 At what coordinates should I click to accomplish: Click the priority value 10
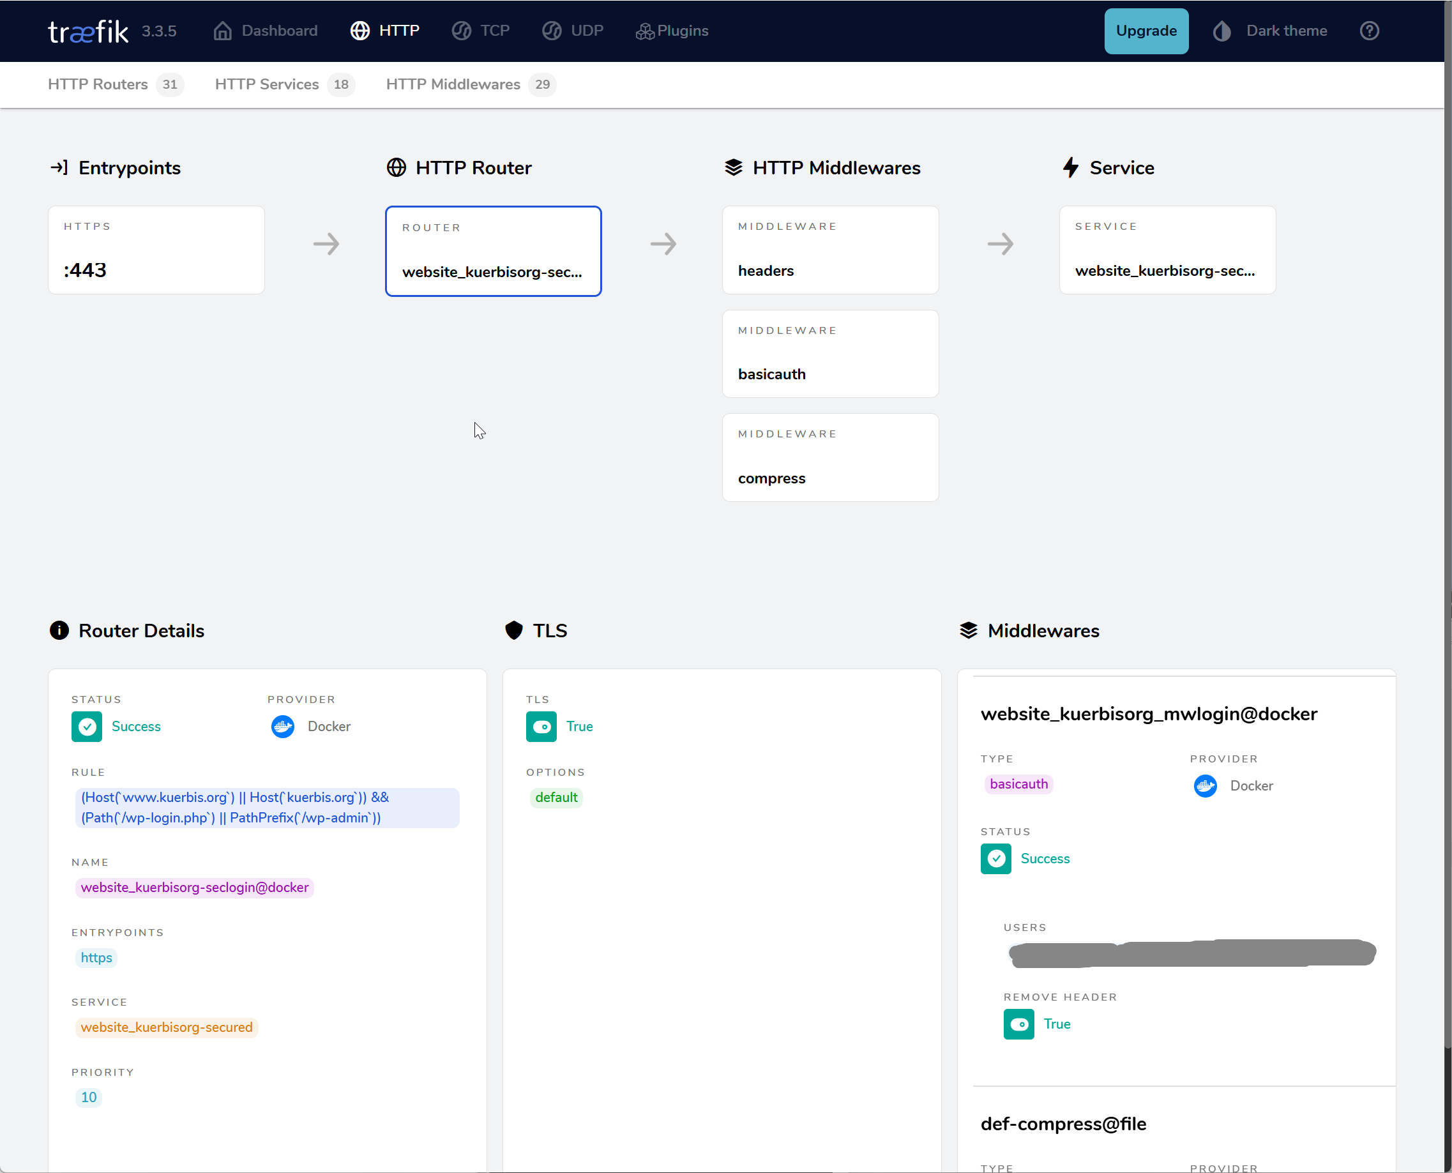point(89,1098)
